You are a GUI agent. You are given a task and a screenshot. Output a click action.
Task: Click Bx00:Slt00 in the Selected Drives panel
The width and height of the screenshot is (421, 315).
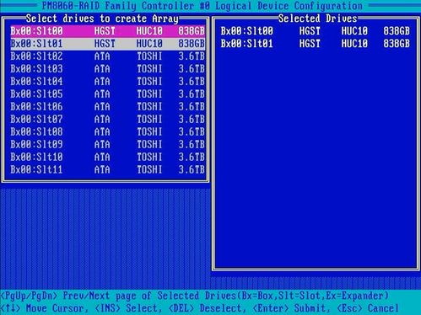point(316,31)
